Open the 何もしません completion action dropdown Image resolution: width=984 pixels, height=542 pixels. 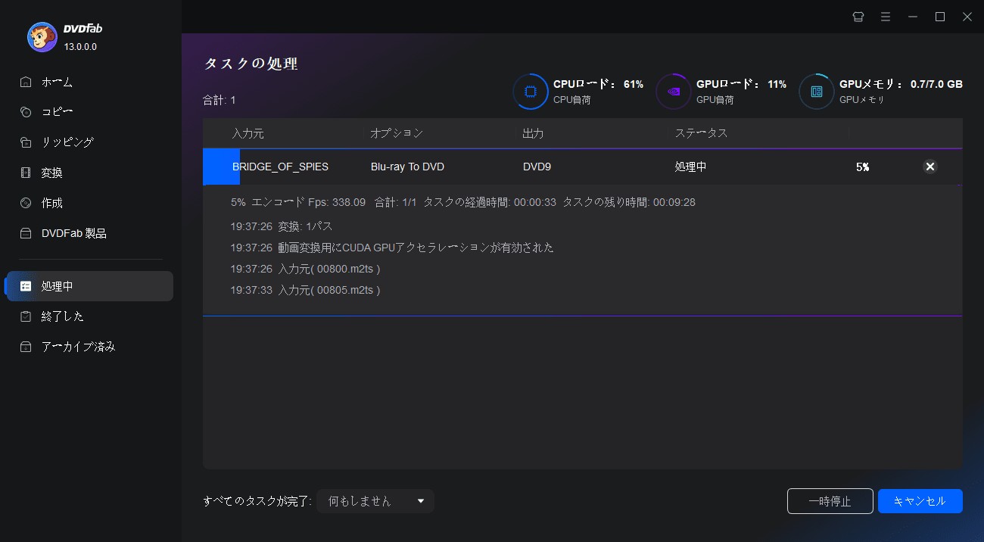point(375,501)
